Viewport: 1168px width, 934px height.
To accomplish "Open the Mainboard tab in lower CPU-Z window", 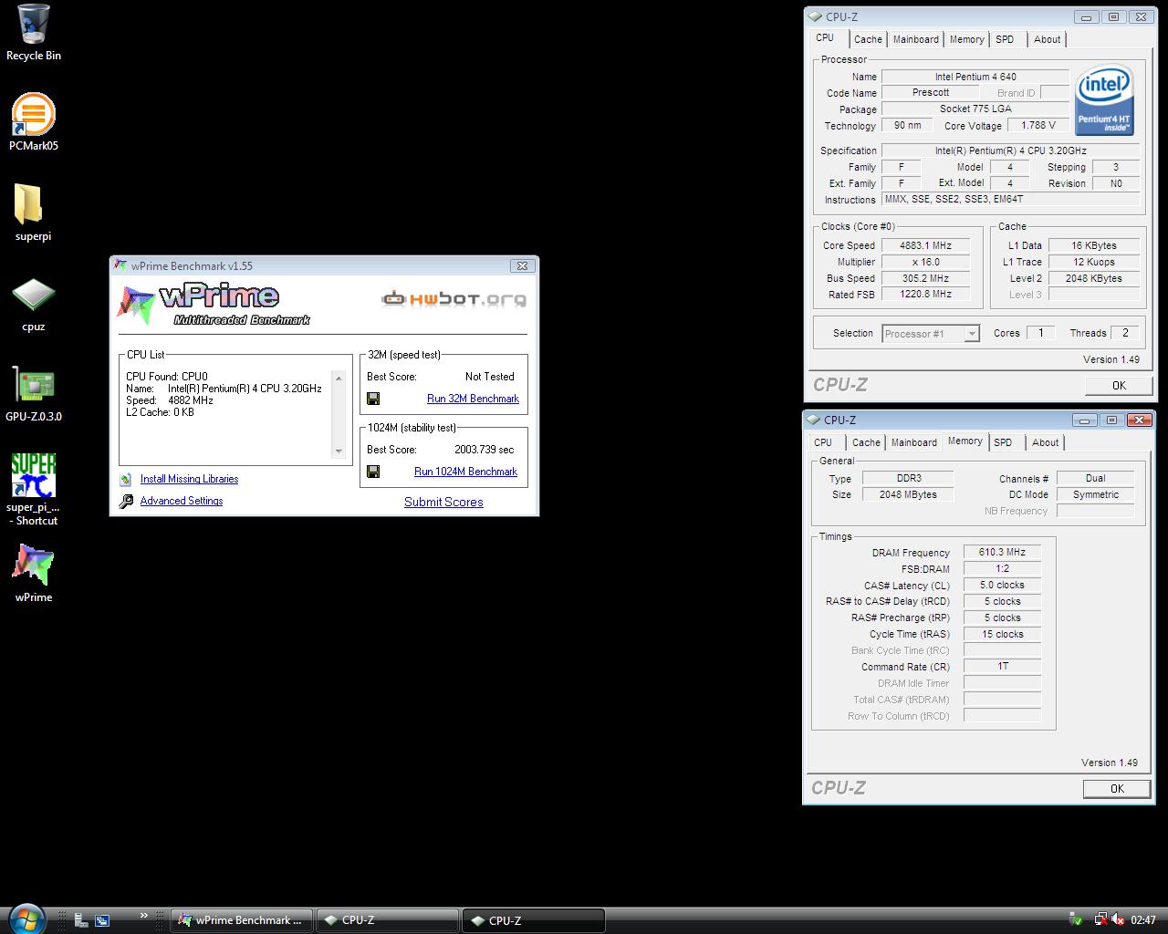I will 913,442.
